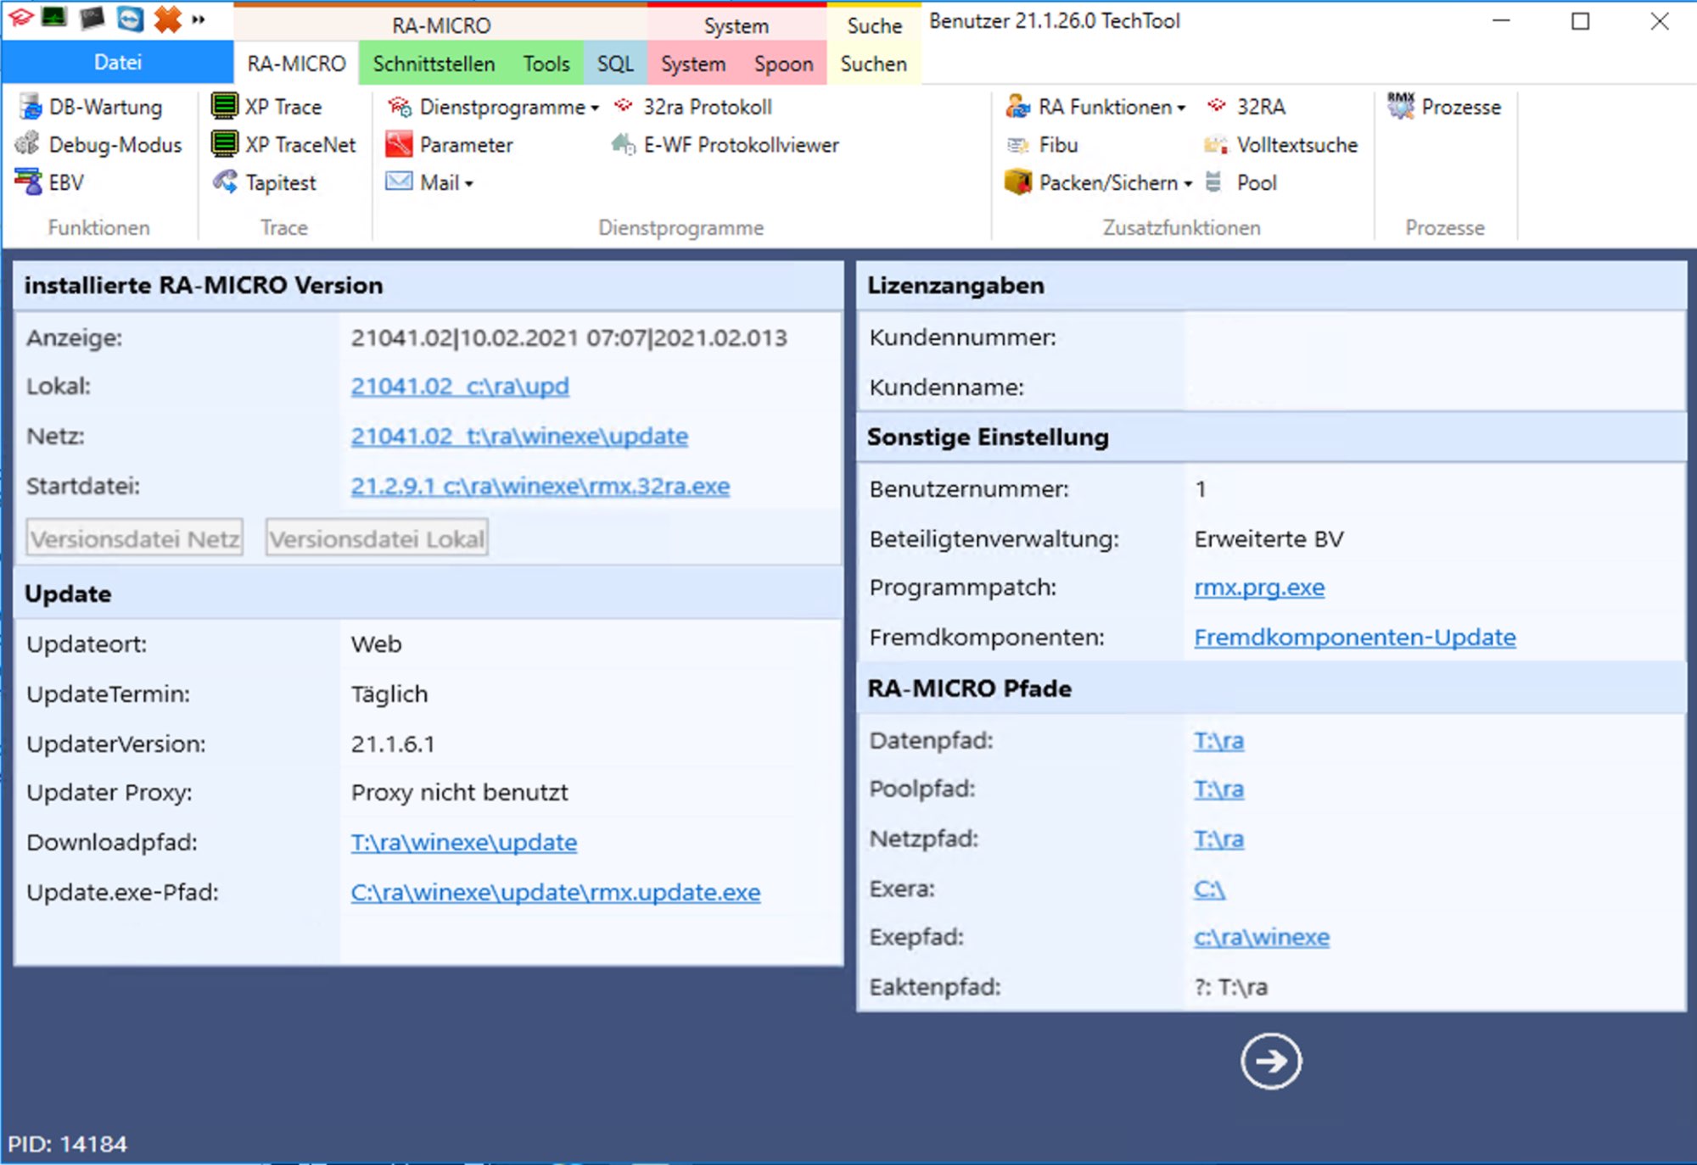Open the Poolpfad T:\ra link
Image resolution: width=1697 pixels, height=1165 pixels.
coord(1218,789)
